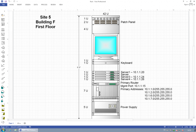Select the Power Supply label

click(x=129, y=107)
